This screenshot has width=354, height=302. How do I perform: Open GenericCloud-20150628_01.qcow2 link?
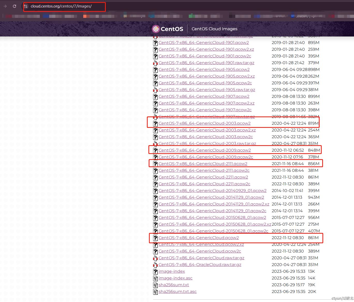click(x=212, y=218)
